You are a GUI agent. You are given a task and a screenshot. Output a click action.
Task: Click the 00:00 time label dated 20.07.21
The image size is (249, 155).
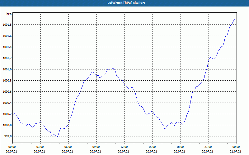click(x=12, y=147)
